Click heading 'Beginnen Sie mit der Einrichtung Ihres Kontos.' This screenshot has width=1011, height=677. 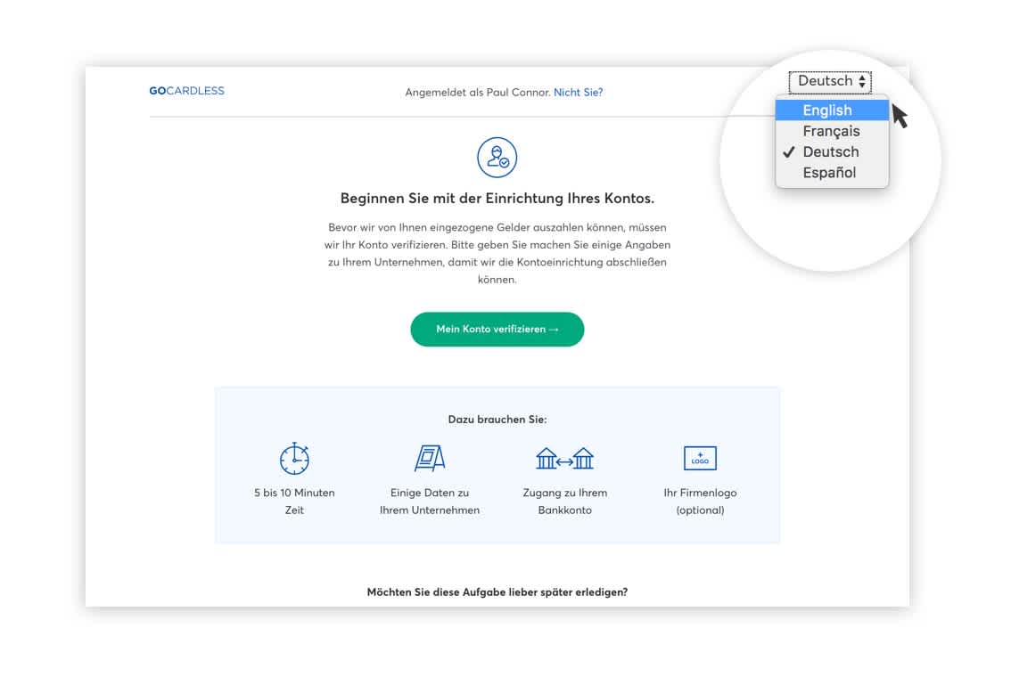(497, 199)
